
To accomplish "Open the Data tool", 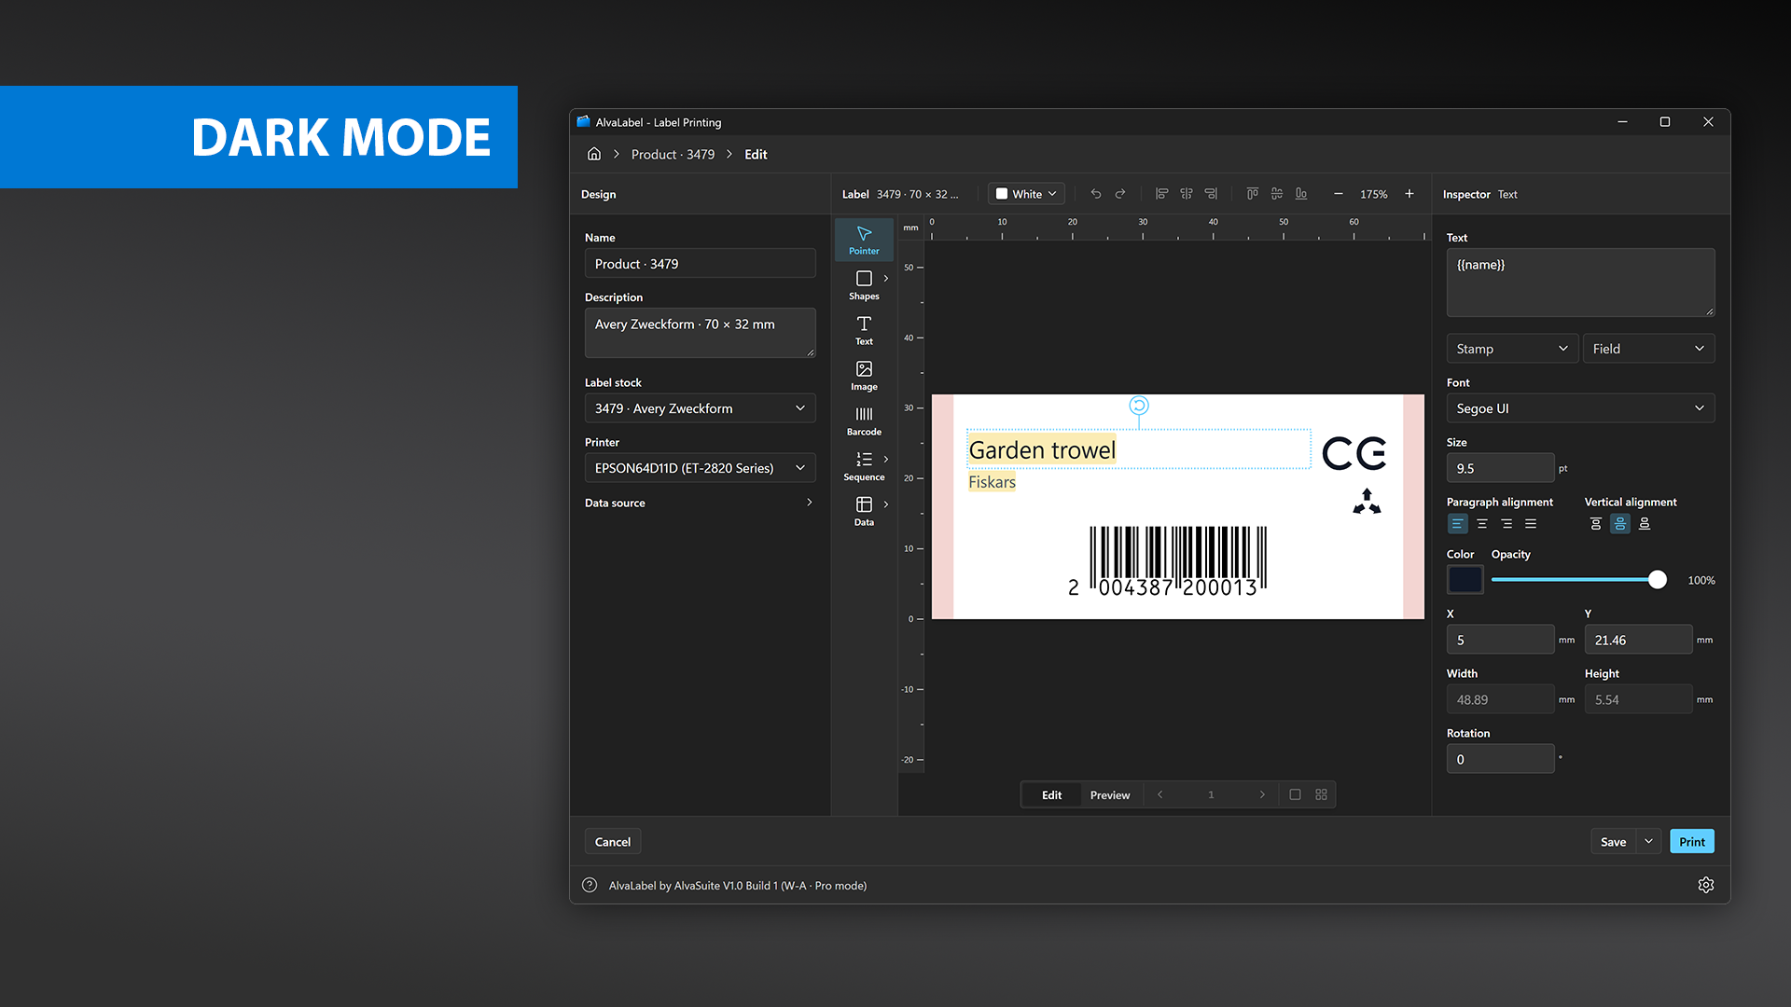I will pos(864,511).
